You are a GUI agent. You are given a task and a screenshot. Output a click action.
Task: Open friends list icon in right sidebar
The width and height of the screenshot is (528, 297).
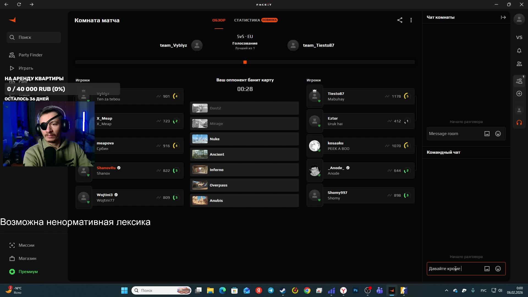[x=519, y=64]
